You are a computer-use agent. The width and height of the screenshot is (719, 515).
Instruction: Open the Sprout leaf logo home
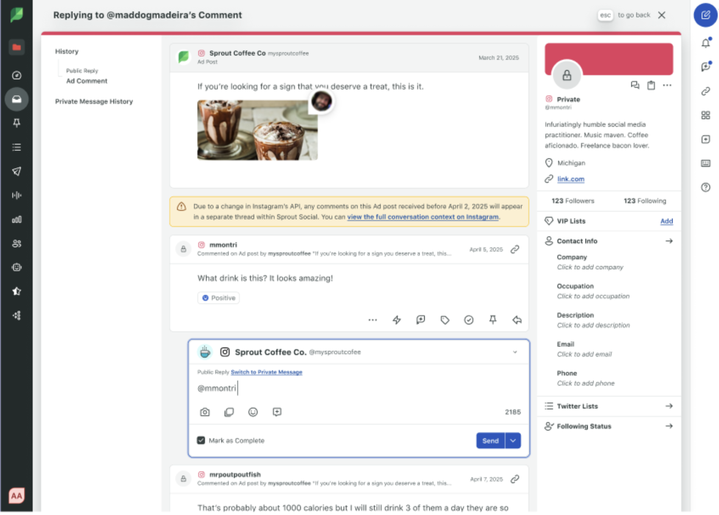[17, 15]
